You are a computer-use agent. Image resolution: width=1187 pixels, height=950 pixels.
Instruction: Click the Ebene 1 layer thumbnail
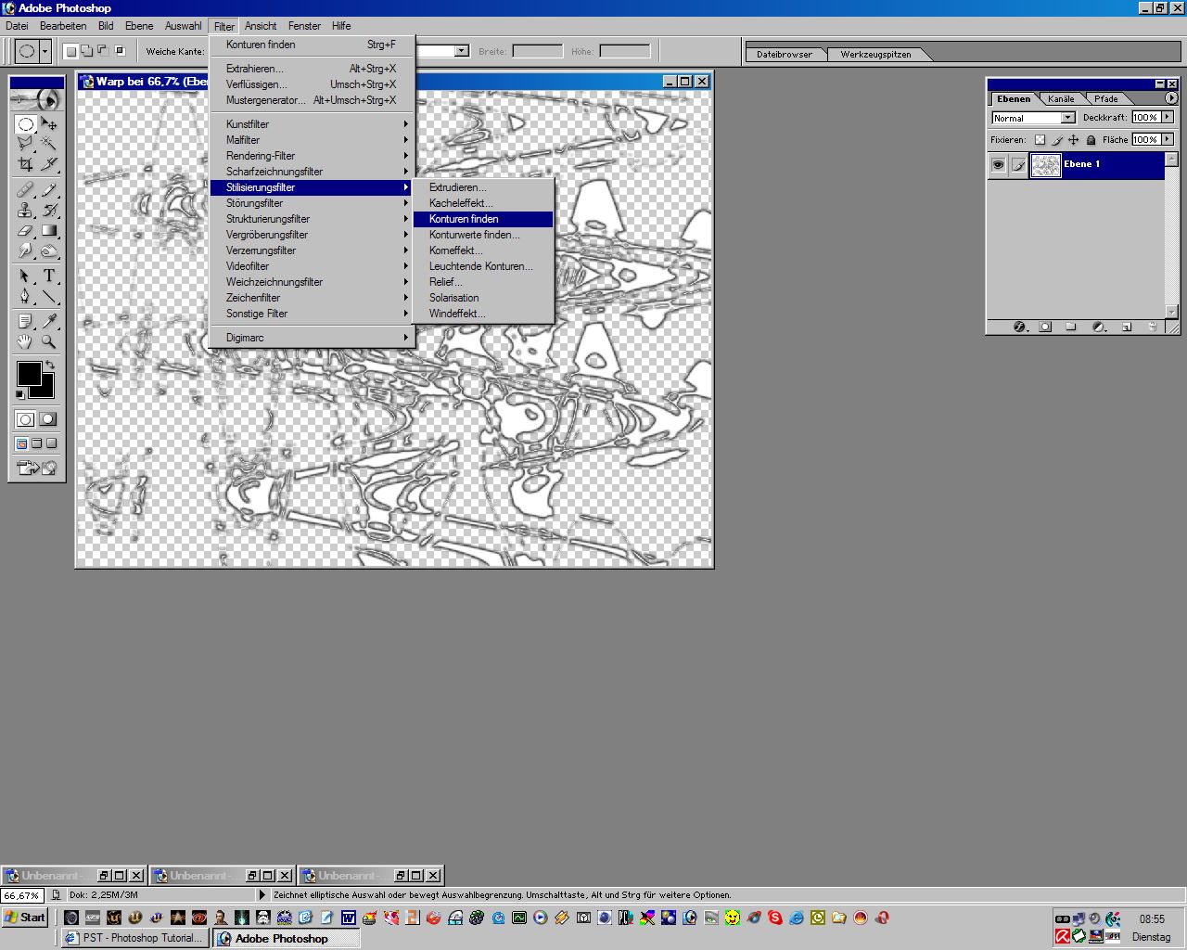pyautogui.click(x=1045, y=165)
